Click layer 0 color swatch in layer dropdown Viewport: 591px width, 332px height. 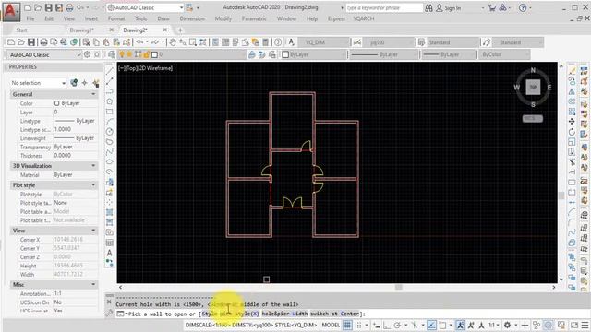[154, 54]
